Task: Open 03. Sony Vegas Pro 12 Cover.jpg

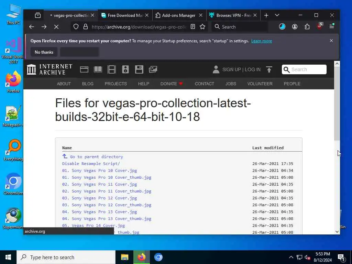Action: (x=99, y=198)
